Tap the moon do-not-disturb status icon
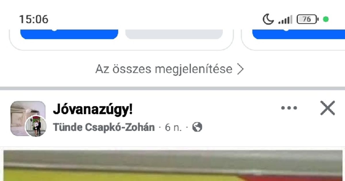Image resolution: width=345 pixels, height=181 pixels. click(x=268, y=19)
